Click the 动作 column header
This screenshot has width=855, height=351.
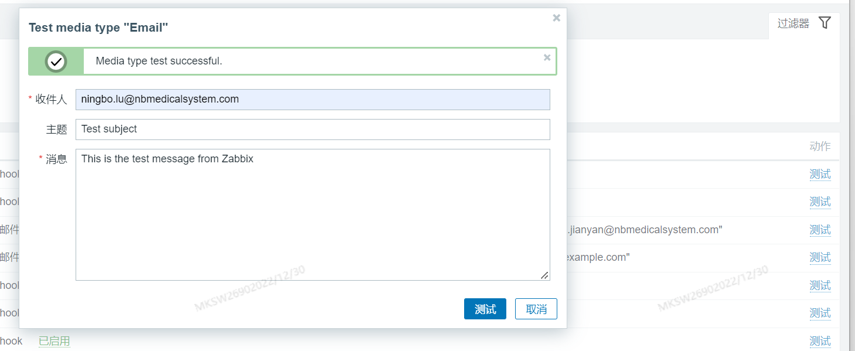[x=820, y=146]
